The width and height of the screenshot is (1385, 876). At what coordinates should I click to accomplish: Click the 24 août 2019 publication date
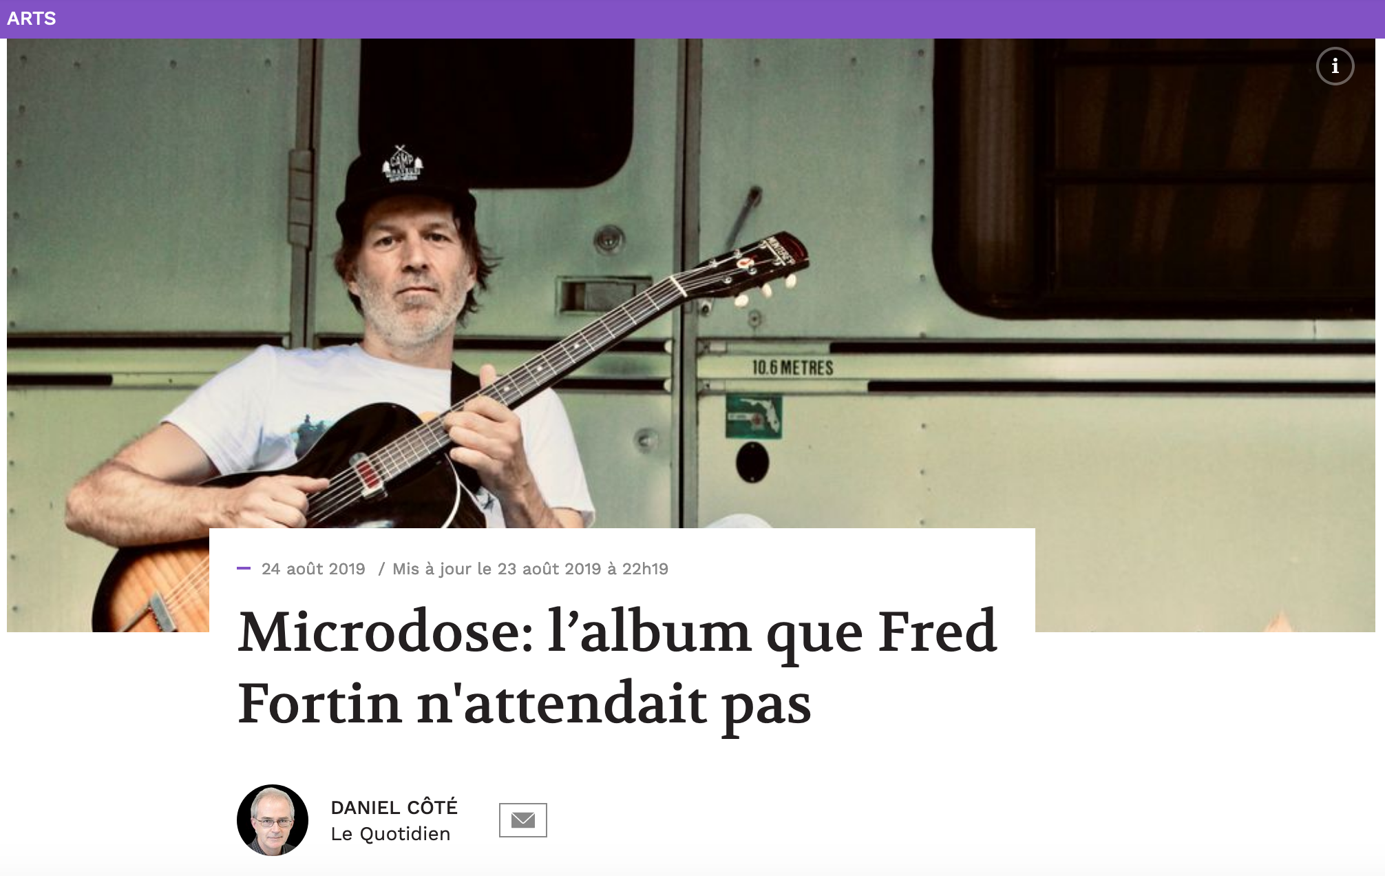(313, 569)
